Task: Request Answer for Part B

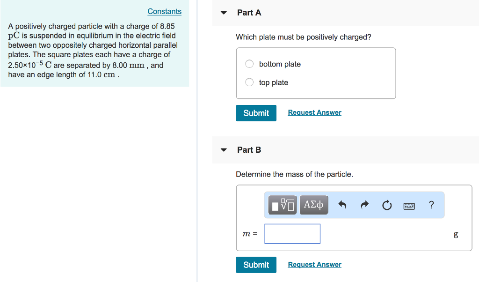Action: point(314,264)
